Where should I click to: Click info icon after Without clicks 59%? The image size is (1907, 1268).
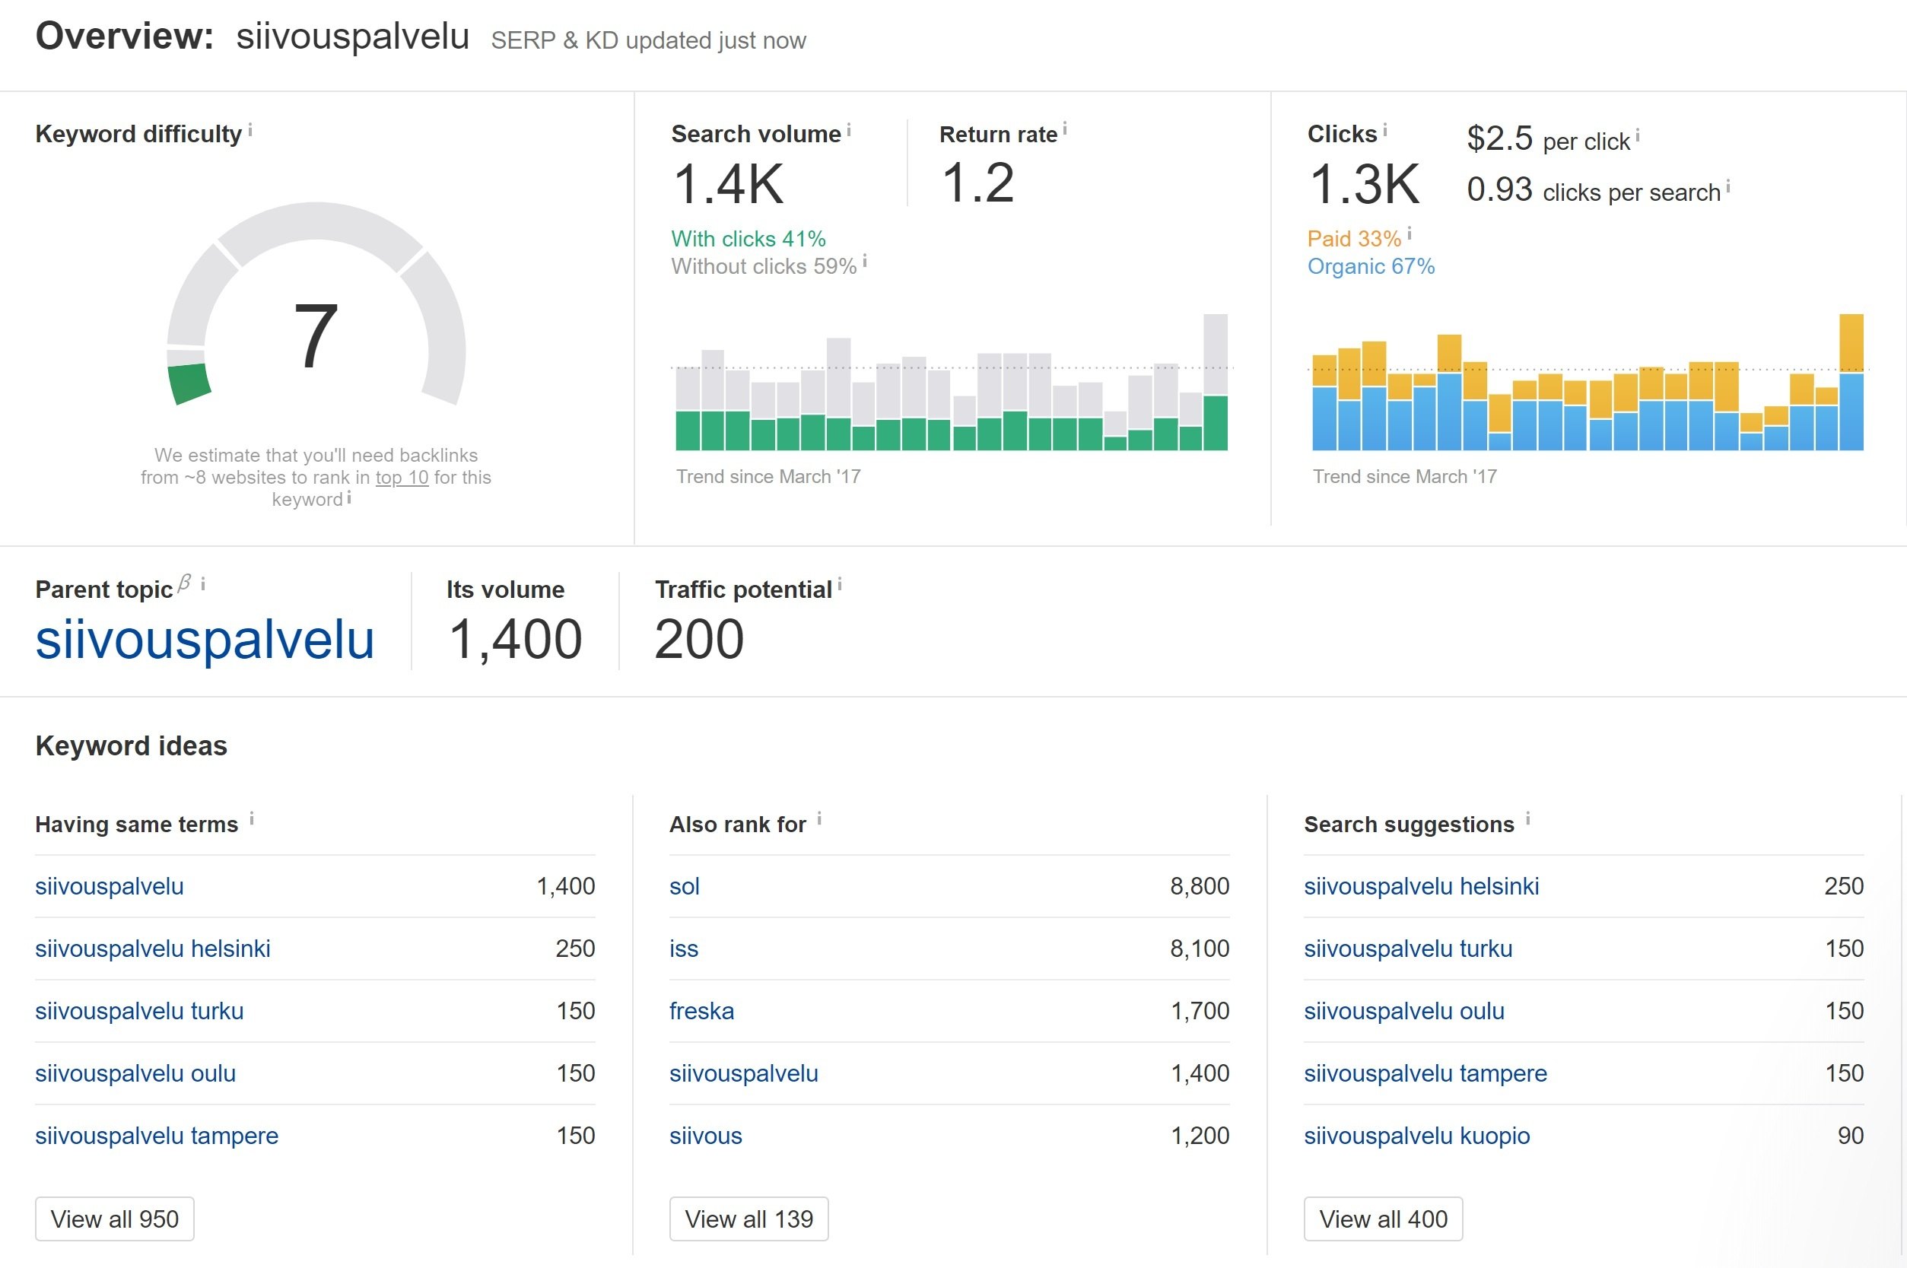865,261
